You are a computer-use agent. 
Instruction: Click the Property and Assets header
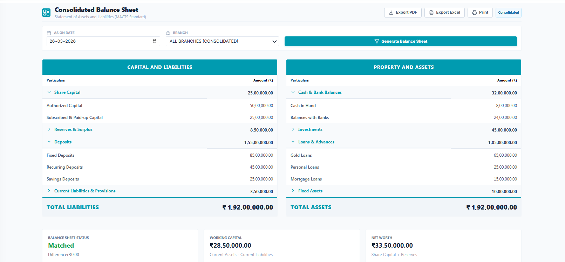pyautogui.click(x=403, y=67)
